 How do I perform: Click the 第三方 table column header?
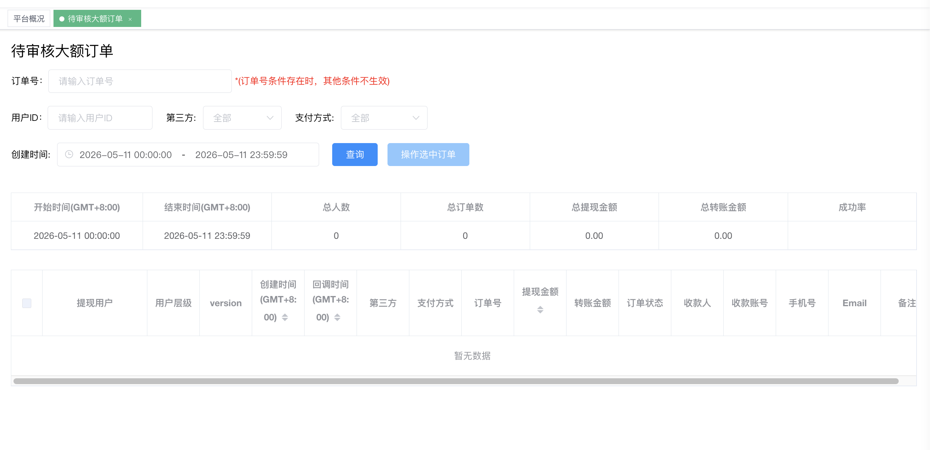click(x=383, y=303)
